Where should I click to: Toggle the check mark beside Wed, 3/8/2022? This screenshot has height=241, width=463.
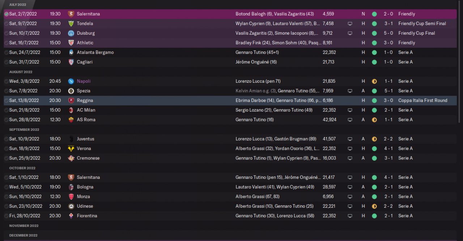click(x=7, y=81)
